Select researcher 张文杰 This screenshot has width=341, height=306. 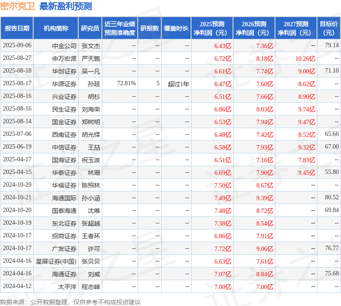coord(91,45)
